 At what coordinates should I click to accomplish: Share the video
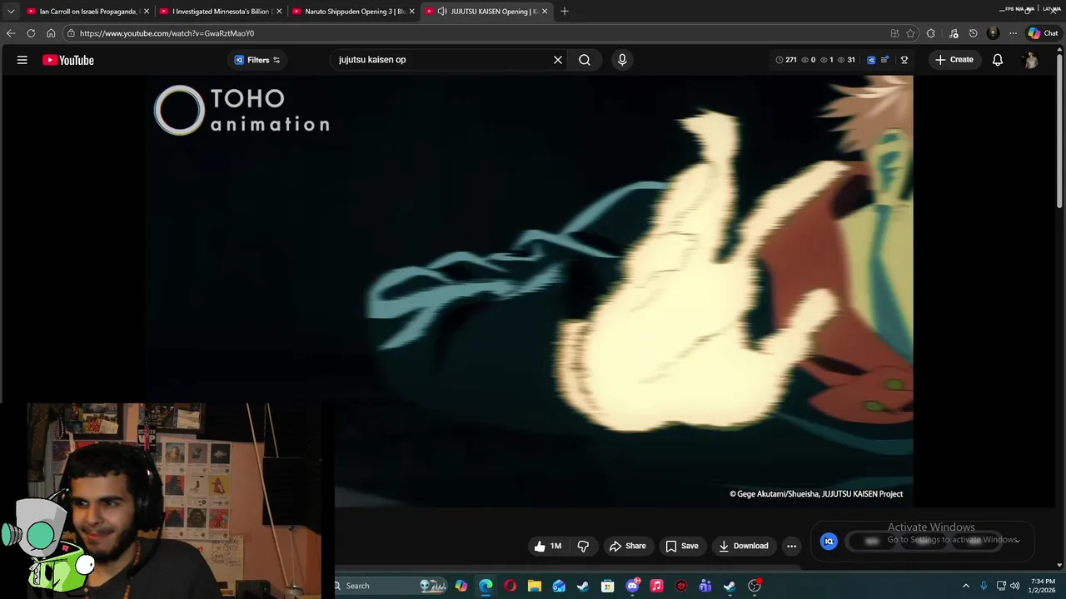click(x=628, y=546)
